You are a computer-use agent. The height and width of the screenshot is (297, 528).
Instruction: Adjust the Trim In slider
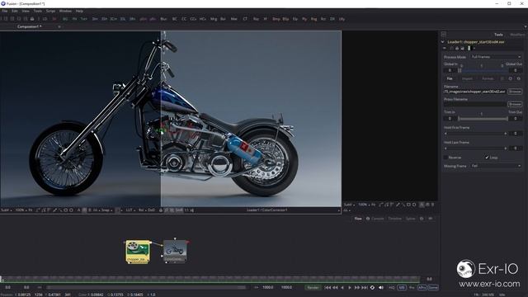[x=483, y=119]
